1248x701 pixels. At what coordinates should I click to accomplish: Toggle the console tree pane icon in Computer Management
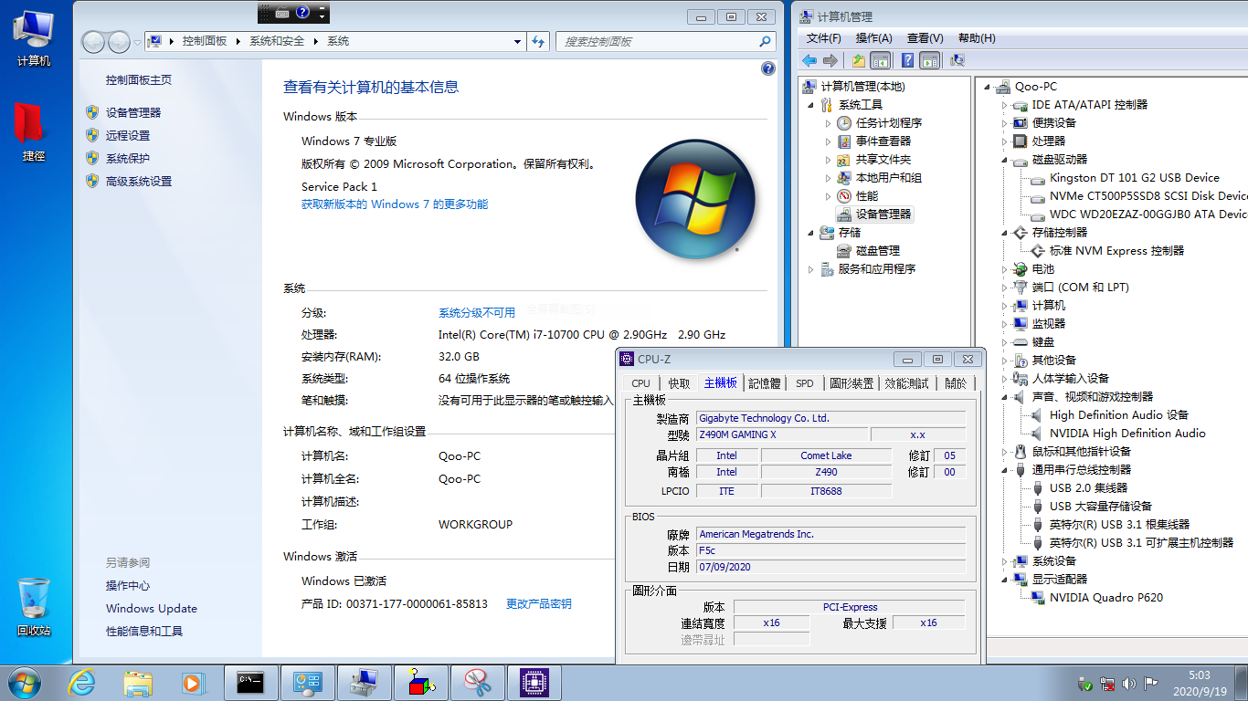tap(880, 60)
